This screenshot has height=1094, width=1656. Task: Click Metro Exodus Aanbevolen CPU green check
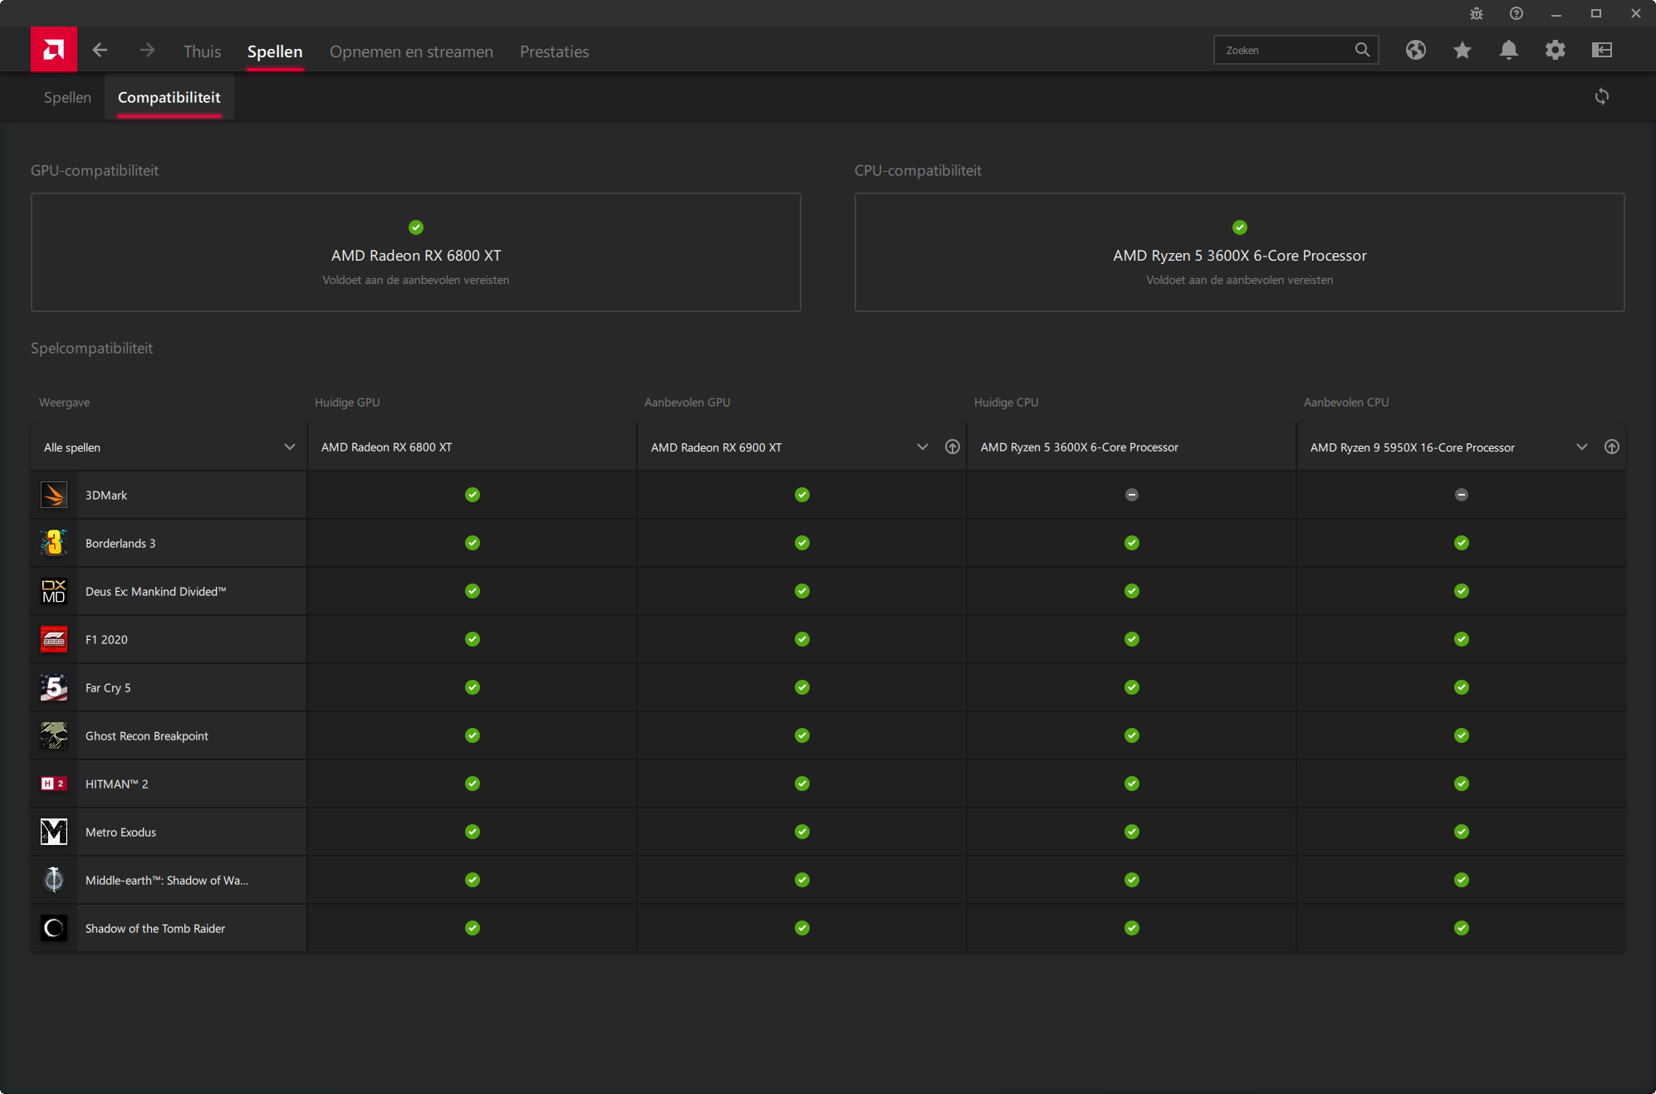(1462, 832)
